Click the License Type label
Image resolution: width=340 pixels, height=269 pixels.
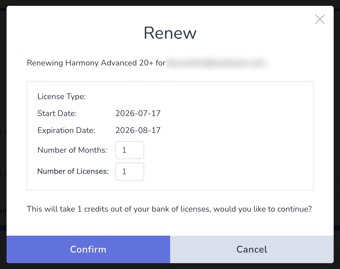tap(62, 97)
